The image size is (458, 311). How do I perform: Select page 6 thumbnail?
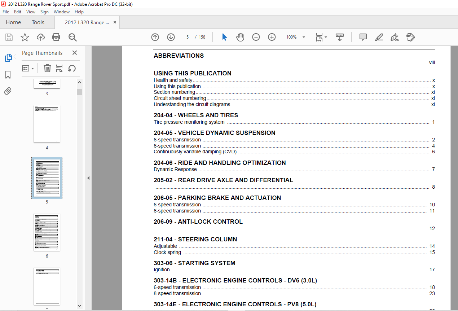pos(47,232)
